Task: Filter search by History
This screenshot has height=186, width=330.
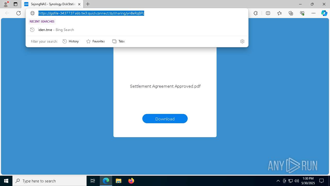Action: pos(71,41)
